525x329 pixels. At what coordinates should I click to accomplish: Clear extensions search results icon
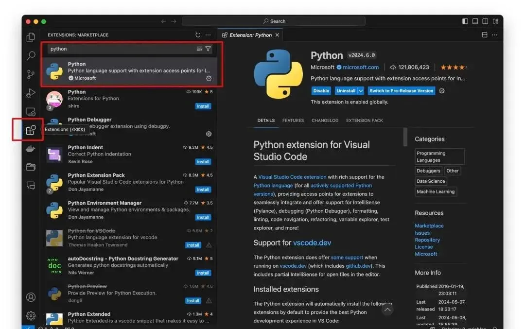pos(200,49)
